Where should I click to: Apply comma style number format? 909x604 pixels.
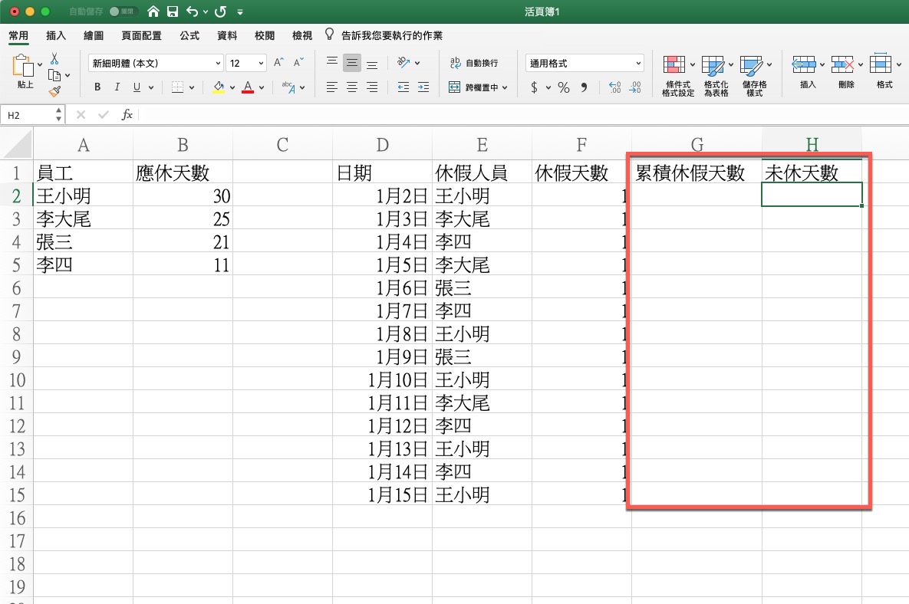584,87
